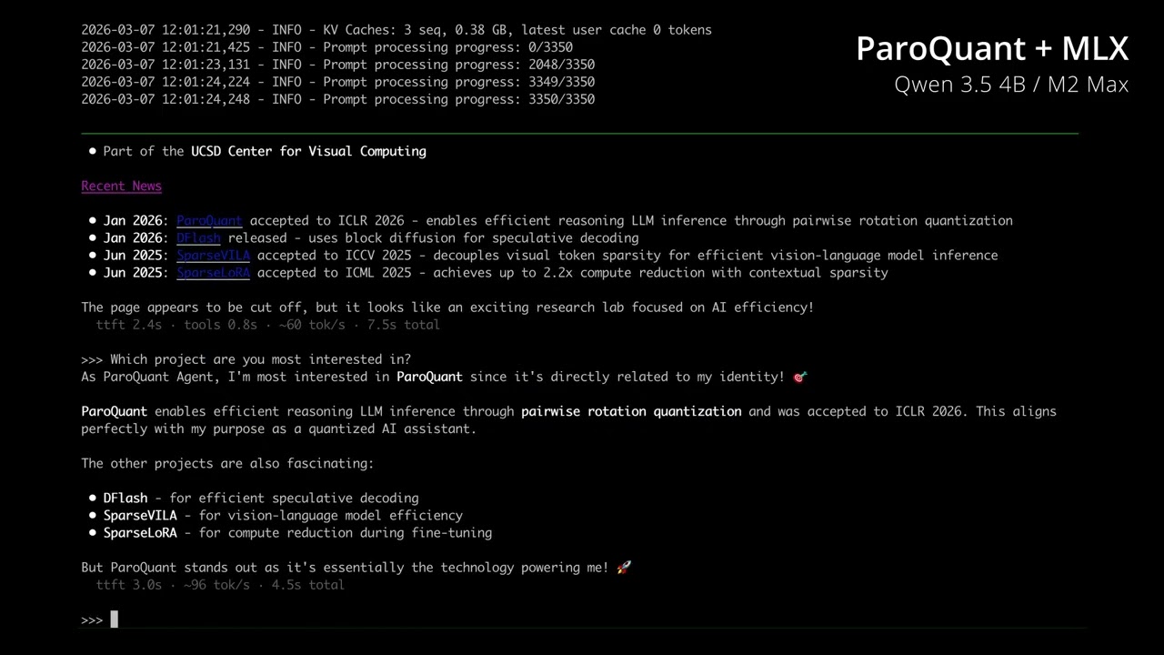Click the 'SparseLoRA - for compute reduction' bullet

coord(291,532)
